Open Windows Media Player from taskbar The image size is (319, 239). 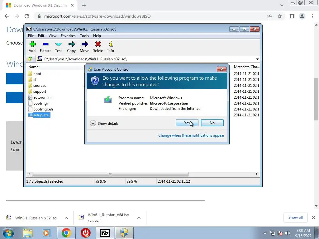[46, 233]
